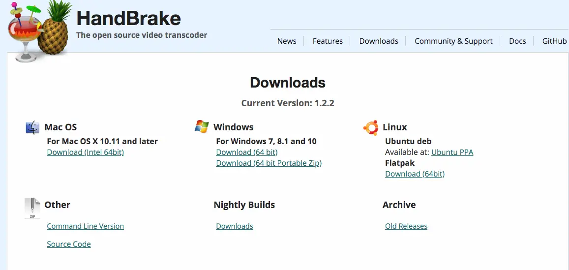Viewport: 569px width, 270px height.
Task: Select Downloads in the navigation bar
Action: point(379,41)
